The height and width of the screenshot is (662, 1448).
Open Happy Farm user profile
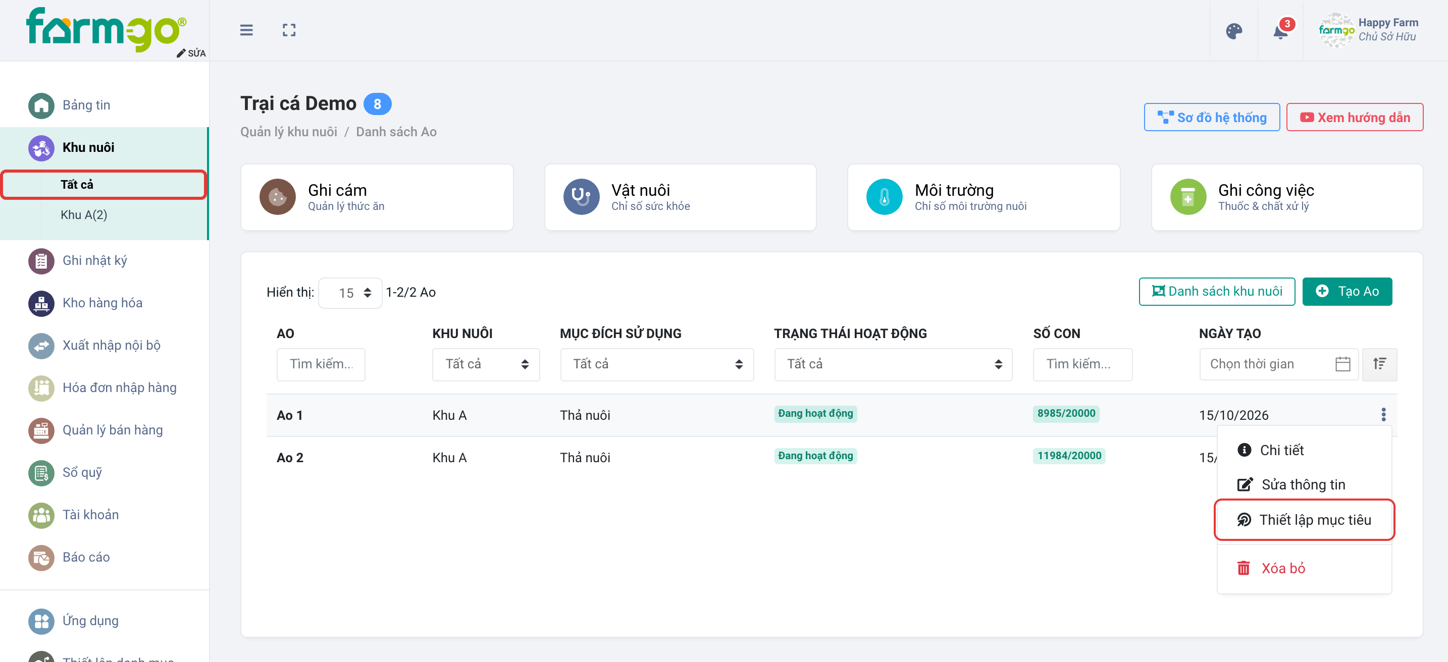pos(1368,30)
